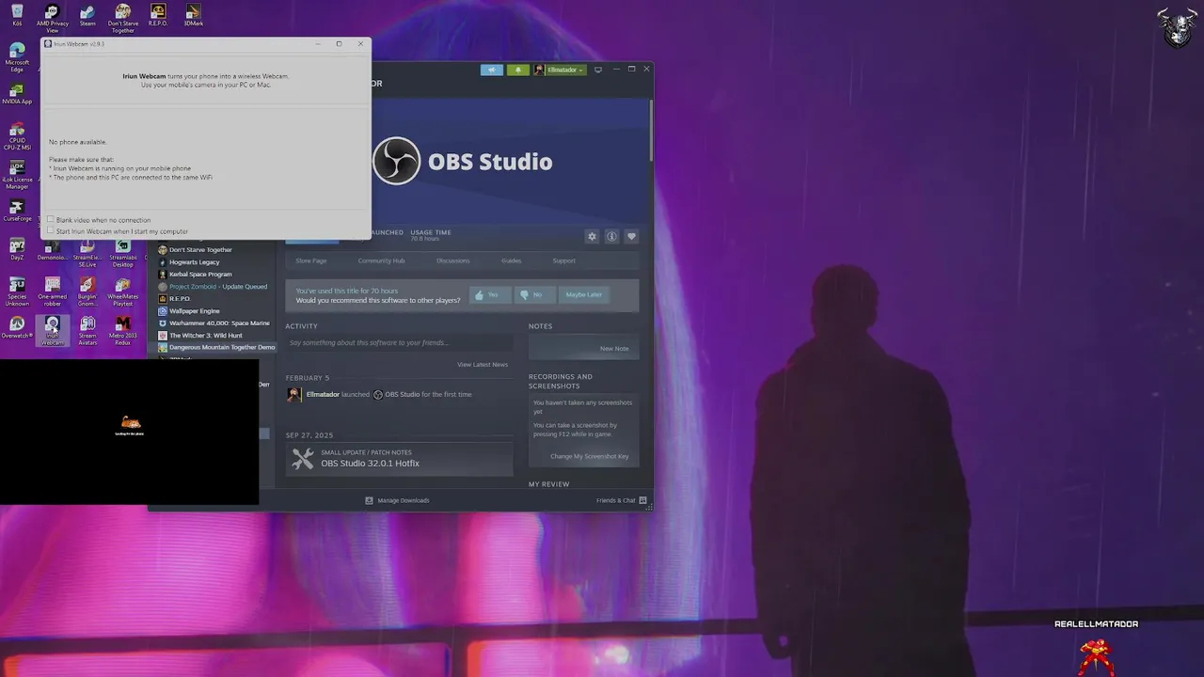Choose No thumbs-down for recommendation

click(534, 294)
